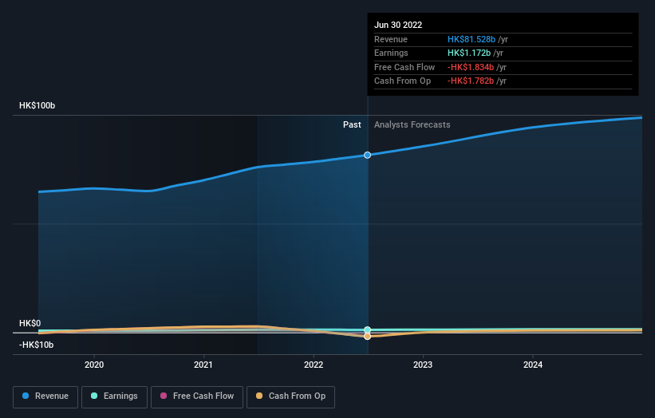Click the Analysts Forecasts label
This screenshot has width=655, height=418.
point(412,124)
